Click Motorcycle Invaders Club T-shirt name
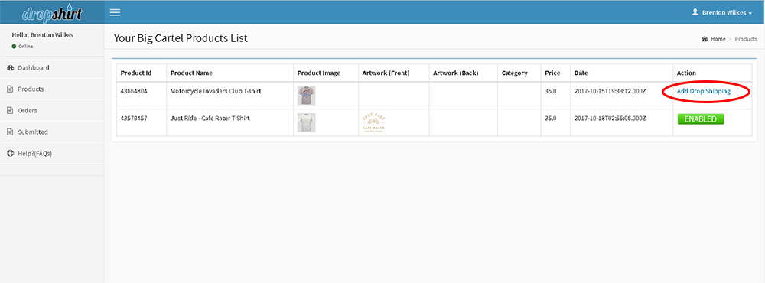The width and height of the screenshot is (765, 283). [x=216, y=91]
